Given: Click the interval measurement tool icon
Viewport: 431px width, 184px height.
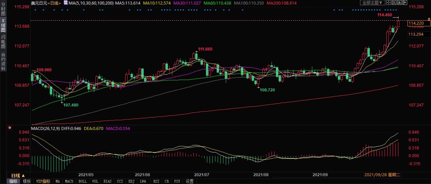Looking at the screenshot, I should pos(394,3).
